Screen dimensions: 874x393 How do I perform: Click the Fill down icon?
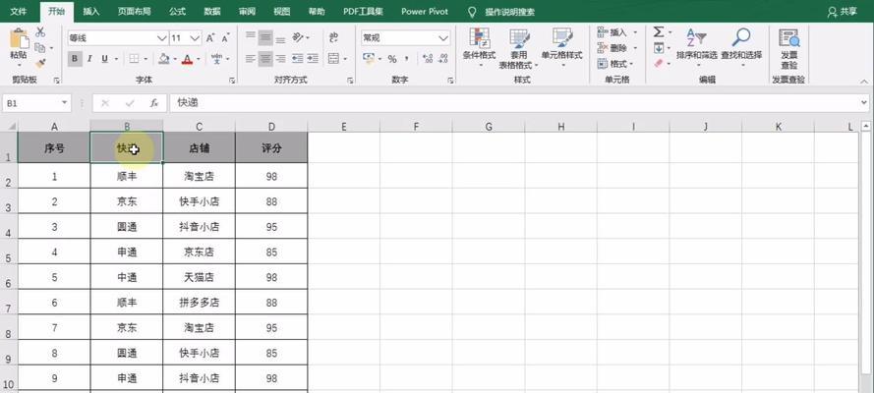[659, 48]
